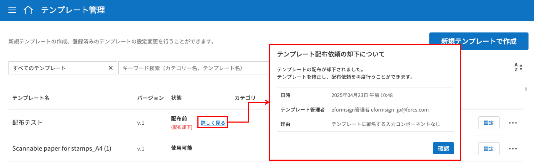This screenshot has width=534, height=166.
Task: Click the バージョン column header
Action: (150, 98)
